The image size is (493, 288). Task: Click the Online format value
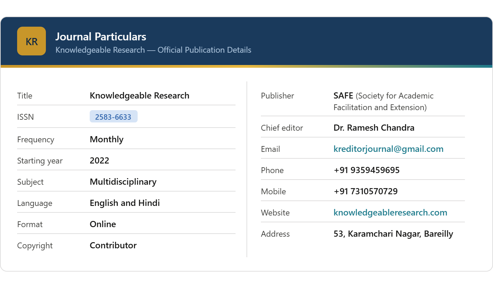pos(103,224)
